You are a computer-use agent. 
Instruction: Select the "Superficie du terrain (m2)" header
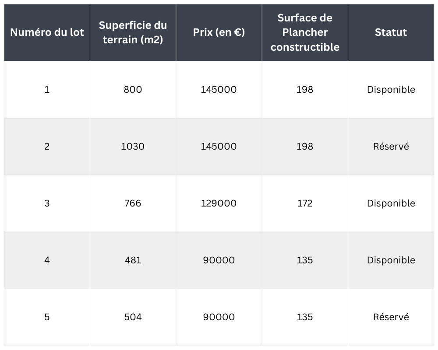(x=133, y=32)
